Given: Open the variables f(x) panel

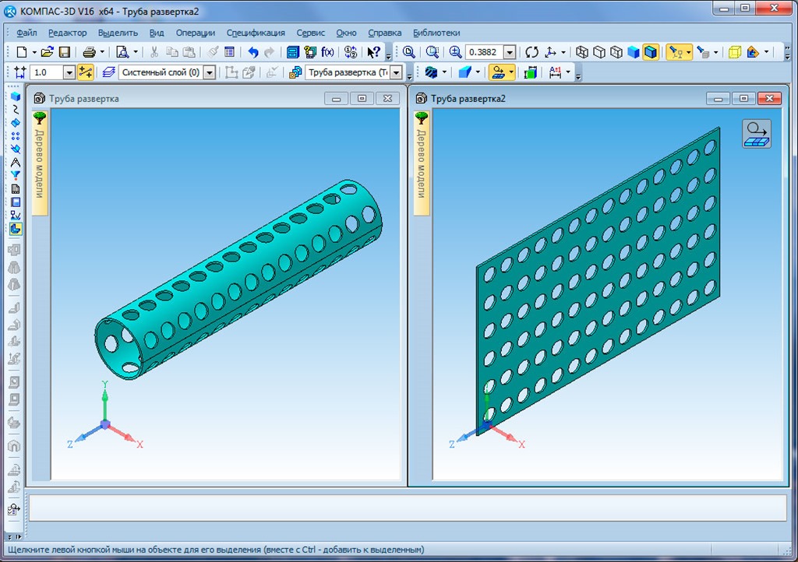Looking at the screenshot, I should [x=327, y=52].
